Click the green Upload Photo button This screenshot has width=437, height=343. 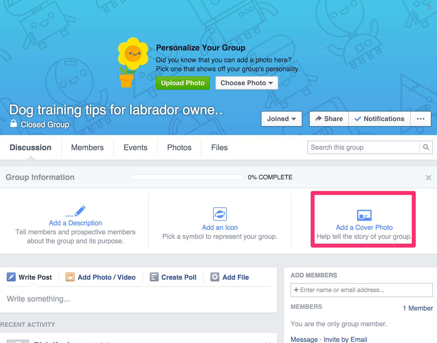point(183,83)
